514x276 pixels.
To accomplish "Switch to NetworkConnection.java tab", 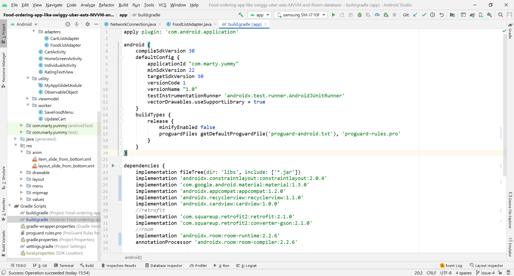I will 133,24.
